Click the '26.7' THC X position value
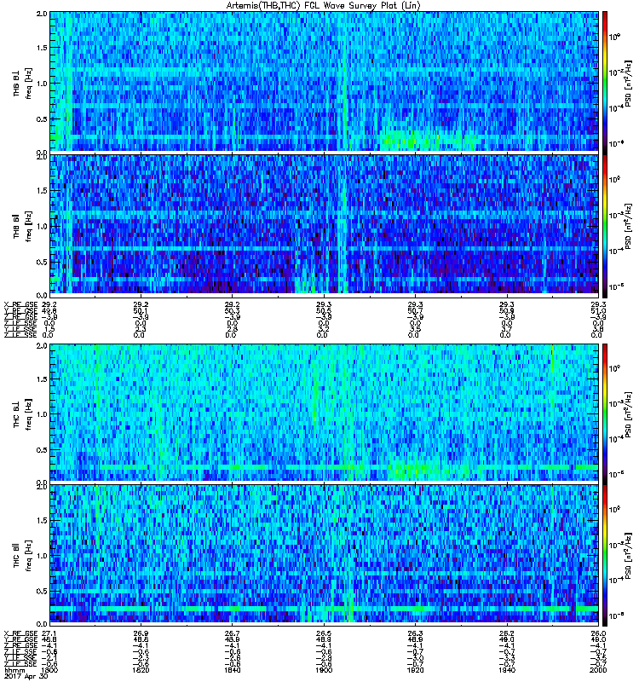The width and height of the screenshot is (639, 682). (x=232, y=633)
